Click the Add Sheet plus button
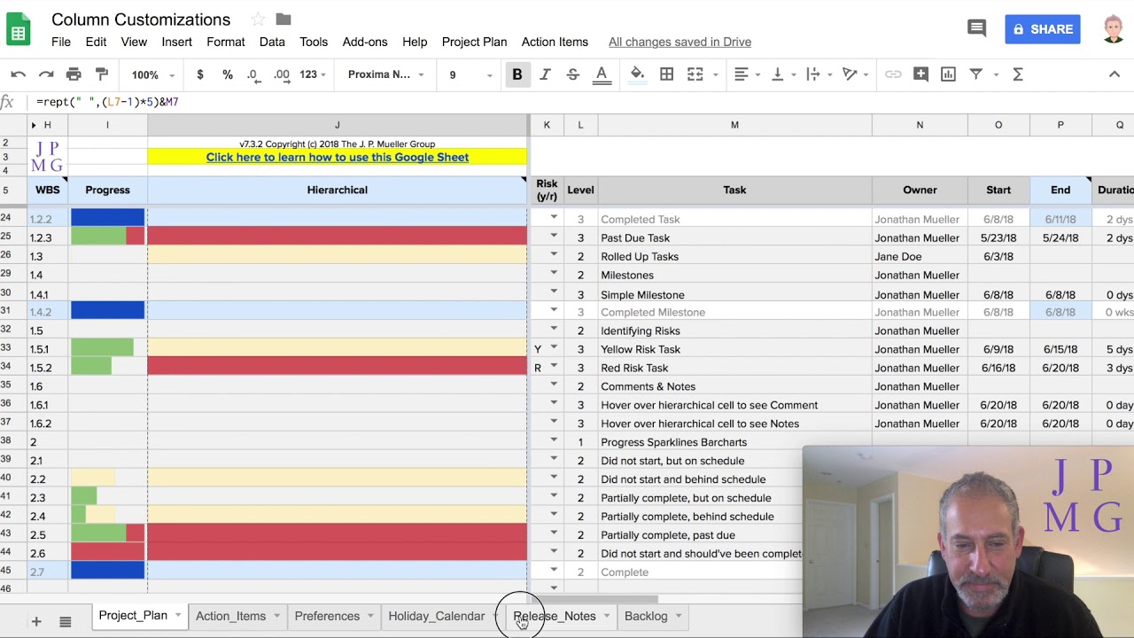This screenshot has width=1134, height=638. tap(36, 622)
